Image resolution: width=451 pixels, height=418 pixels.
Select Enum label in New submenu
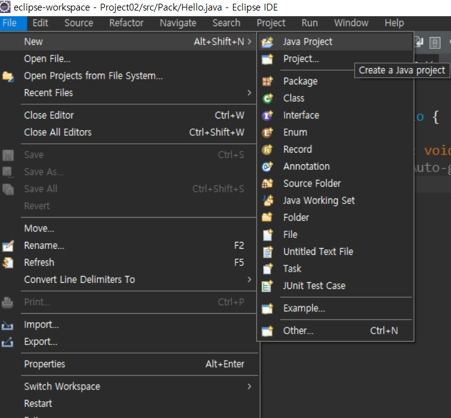295,132
